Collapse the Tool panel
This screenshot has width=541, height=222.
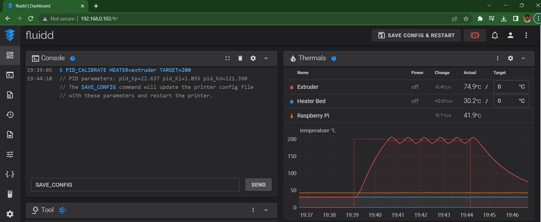[266, 210]
